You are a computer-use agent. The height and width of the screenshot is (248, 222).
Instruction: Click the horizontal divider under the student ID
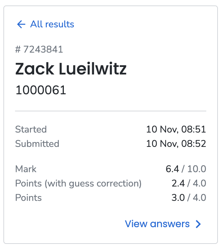tap(111, 111)
